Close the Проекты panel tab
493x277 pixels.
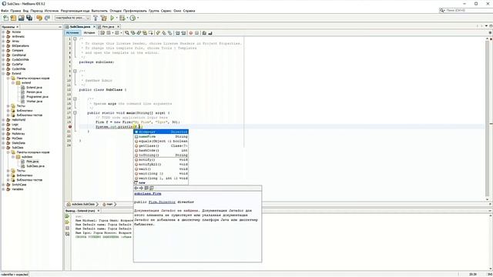coord(17,27)
